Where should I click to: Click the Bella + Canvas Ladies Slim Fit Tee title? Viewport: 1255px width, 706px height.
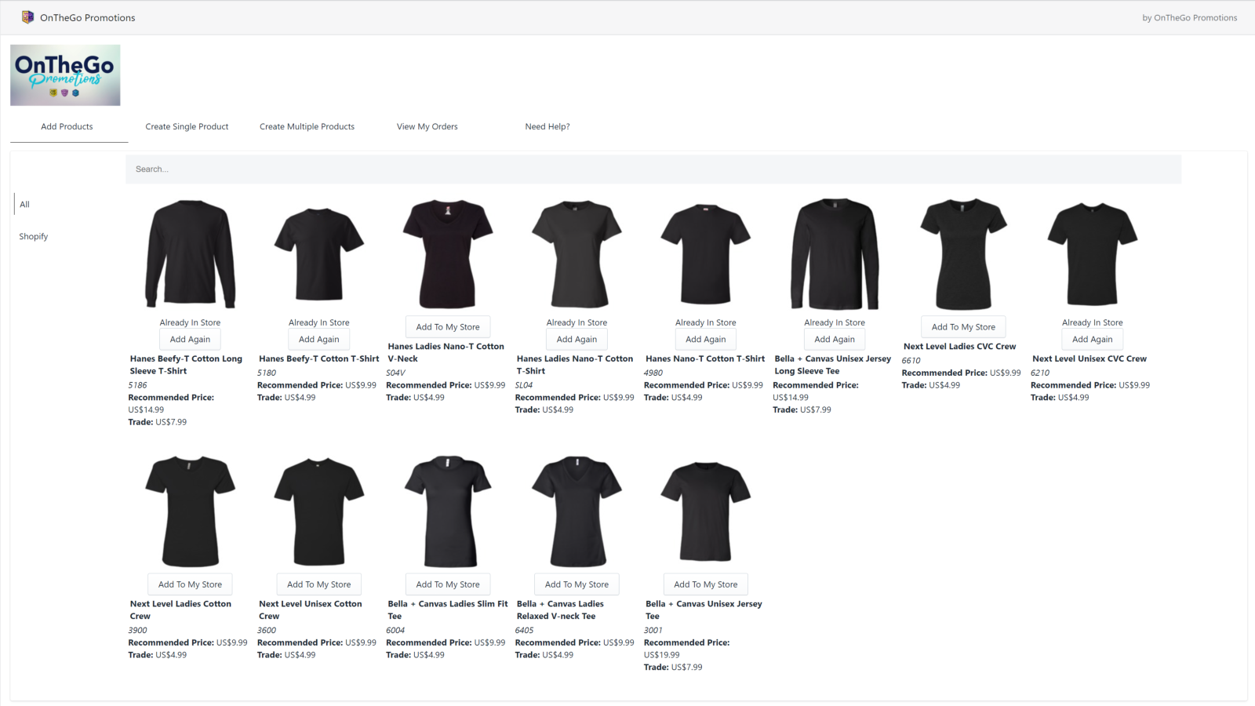pyautogui.click(x=447, y=610)
